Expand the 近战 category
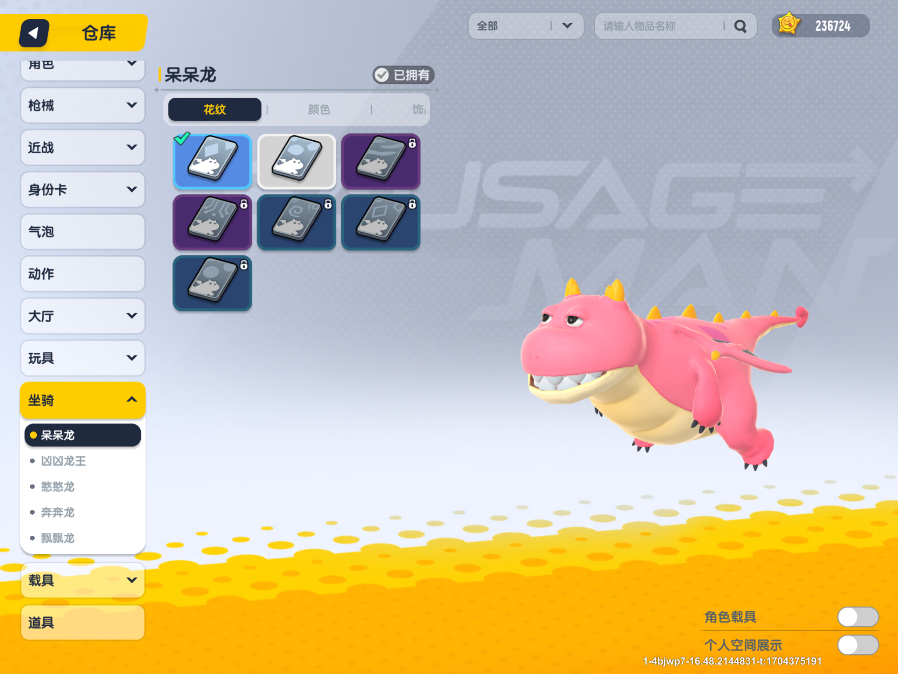The width and height of the screenshot is (898, 674). 82,147
